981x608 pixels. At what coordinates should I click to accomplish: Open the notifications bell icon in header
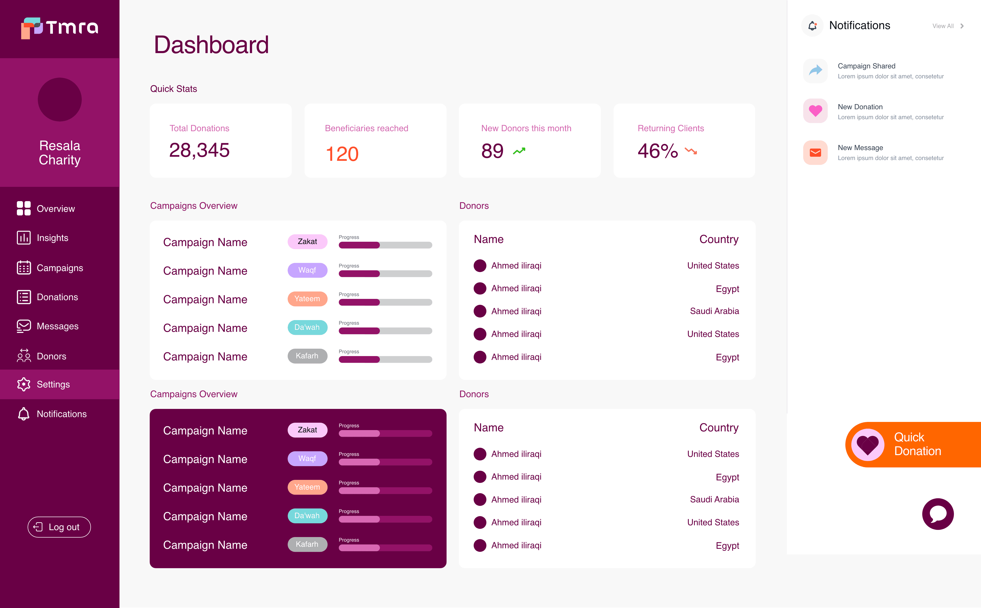pos(812,26)
